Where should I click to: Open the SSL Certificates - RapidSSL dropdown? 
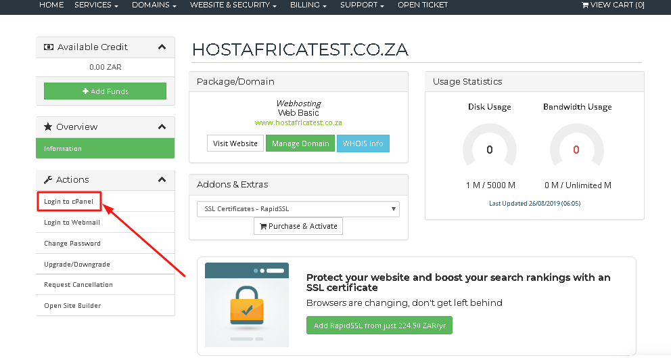click(298, 209)
